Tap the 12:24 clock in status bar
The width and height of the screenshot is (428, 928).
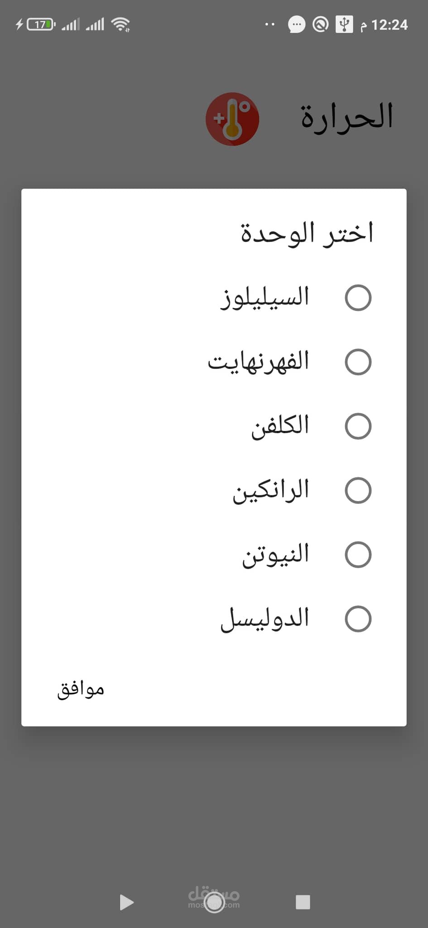tap(389, 24)
